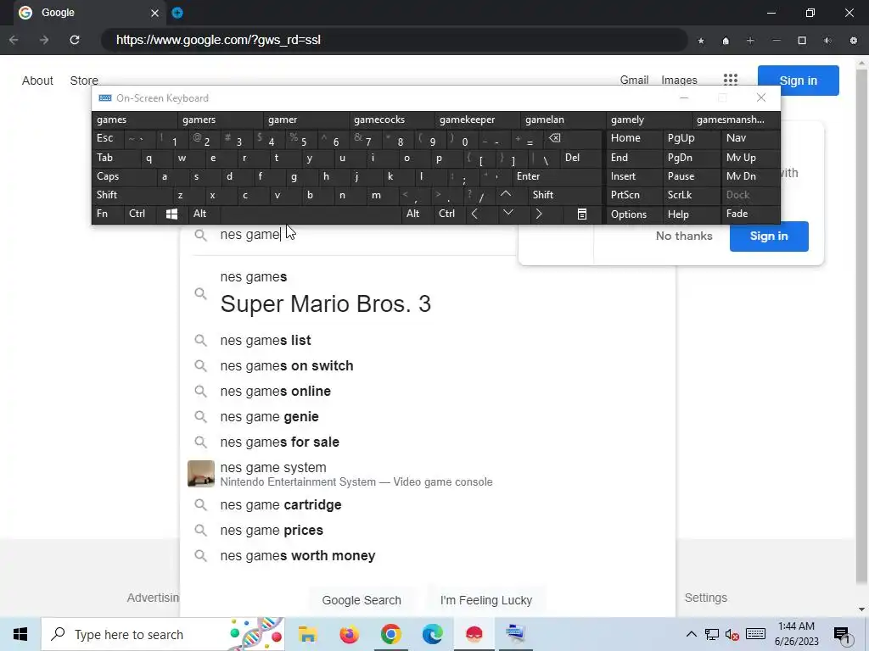869x651 pixels.
Task: Open the Images link
Action: 679,81
